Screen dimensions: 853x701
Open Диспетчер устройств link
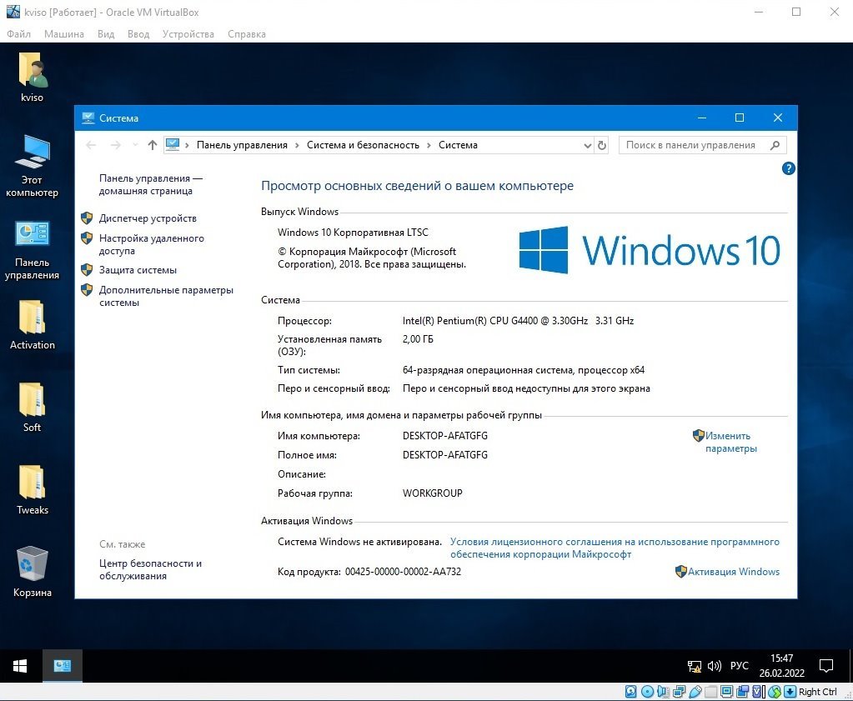pyautogui.click(x=148, y=218)
